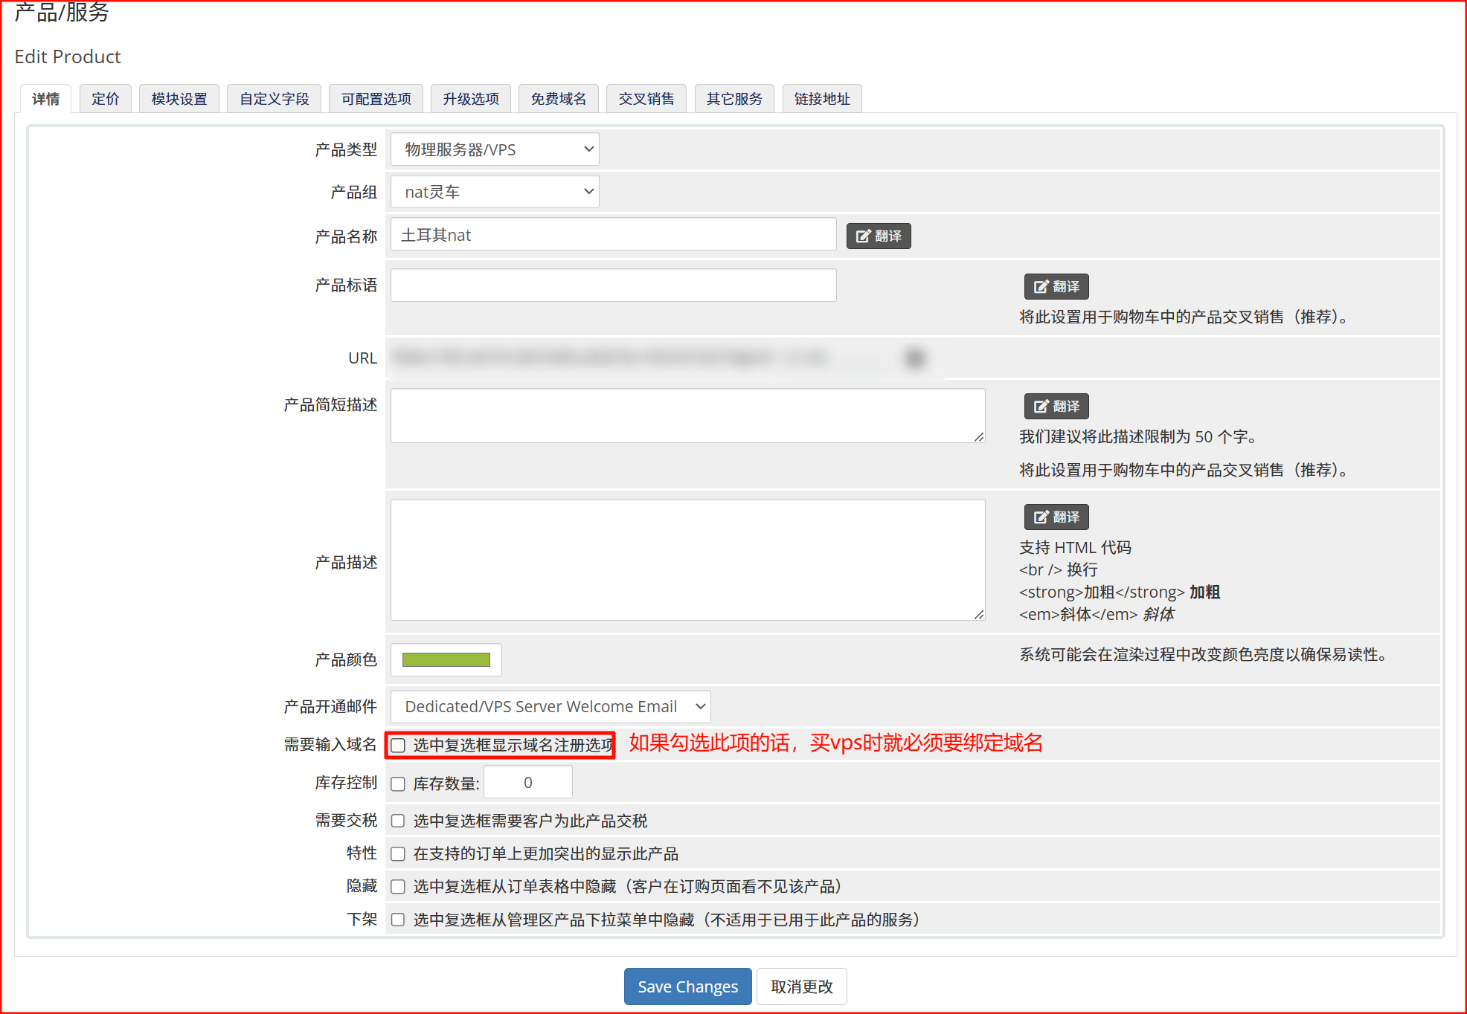Click the 取消更改 cancel changes button
The width and height of the screenshot is (1467, 1014).
tap(801, 987)
